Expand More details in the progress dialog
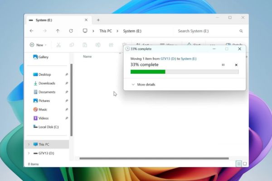Image resolution: width=272 pixels, height=181 pixels. point(143,85)
